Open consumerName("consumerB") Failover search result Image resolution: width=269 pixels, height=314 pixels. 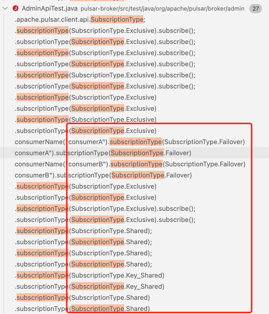(x=130, y=164)
